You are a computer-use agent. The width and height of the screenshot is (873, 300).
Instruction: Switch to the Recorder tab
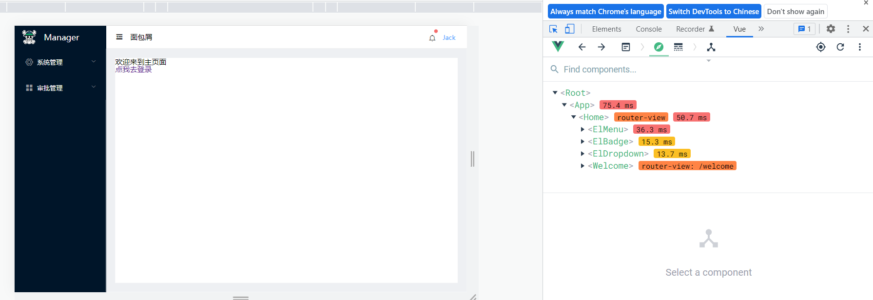pos(695,29)
